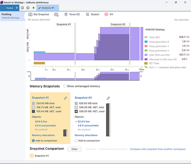Click the 506.50 MB .NET, used swatch icon
Viewport: 191px width, 164px height.
point(76,111)
